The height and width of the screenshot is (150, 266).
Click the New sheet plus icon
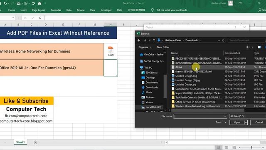point(35,142)
